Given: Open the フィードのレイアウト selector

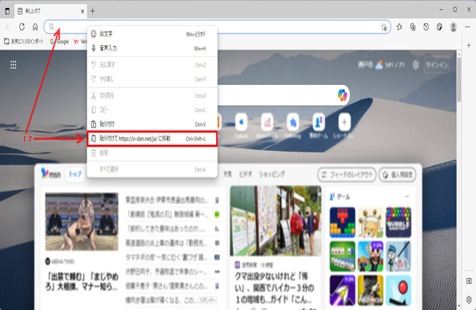Looking at the screenshot, I should coord(346,175).
